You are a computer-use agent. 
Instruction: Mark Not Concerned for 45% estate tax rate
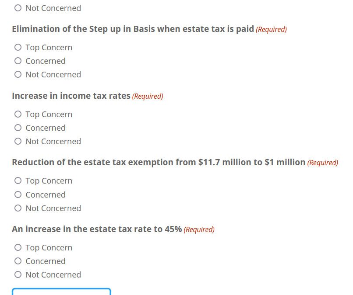(x=18, y=274)
